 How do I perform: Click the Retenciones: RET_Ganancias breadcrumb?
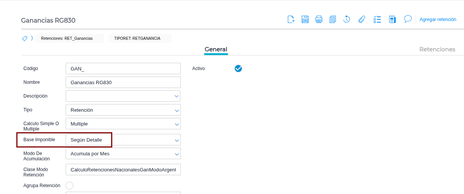[67, 38]
